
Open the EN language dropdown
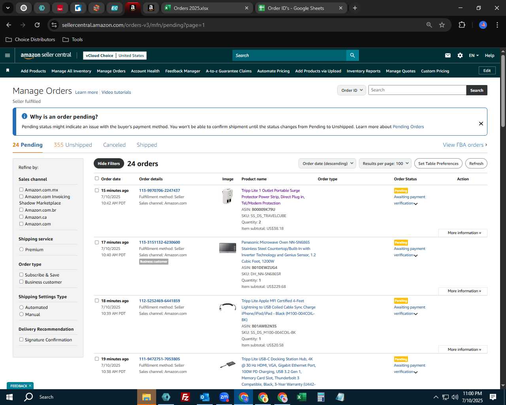(474, 55)
